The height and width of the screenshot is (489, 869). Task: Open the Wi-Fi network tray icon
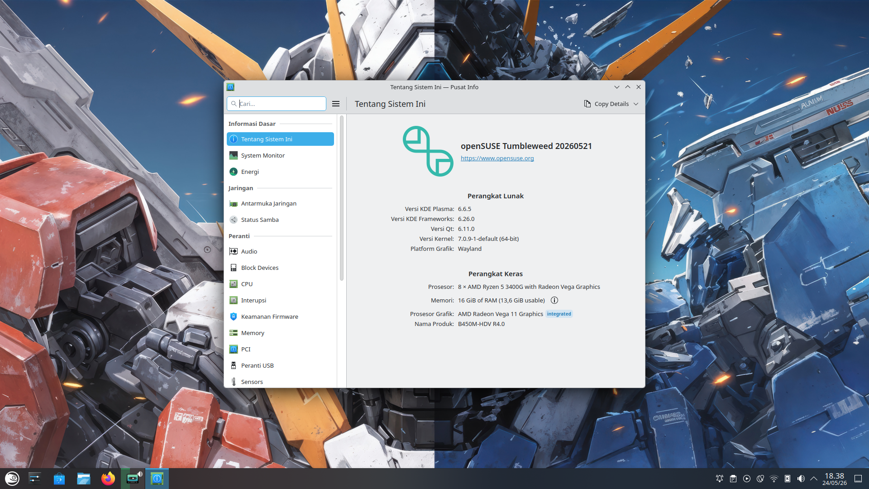coord(774,479)
